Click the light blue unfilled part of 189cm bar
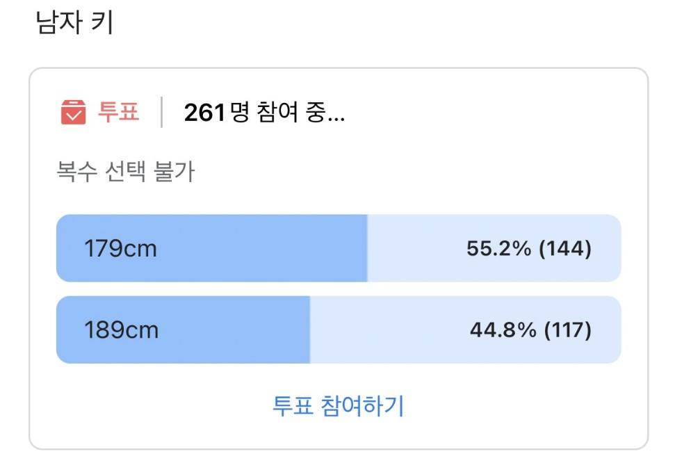 coord(465,330)
